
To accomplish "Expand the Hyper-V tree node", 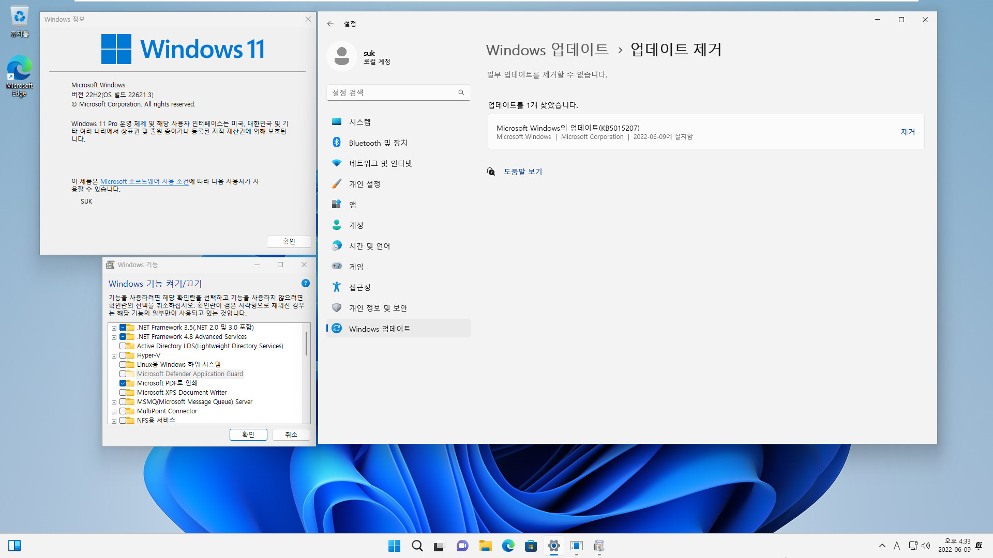I will [x=114, y=356].
